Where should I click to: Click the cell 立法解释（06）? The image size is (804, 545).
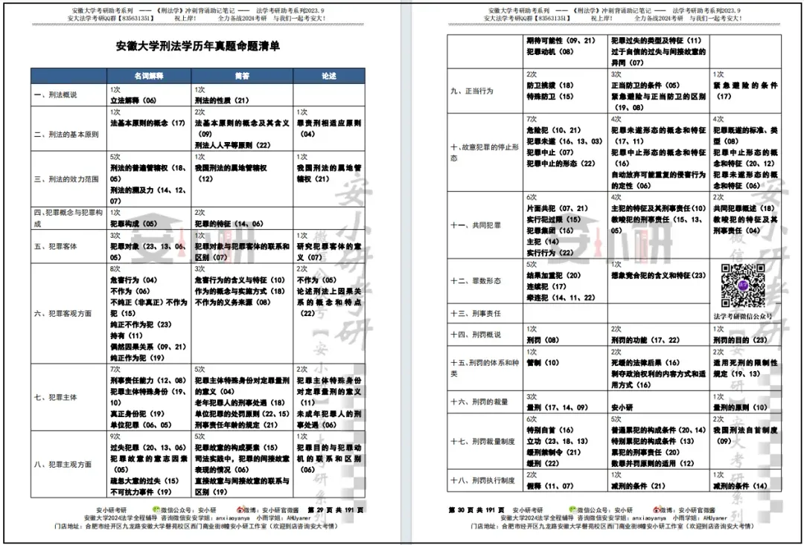133,100
